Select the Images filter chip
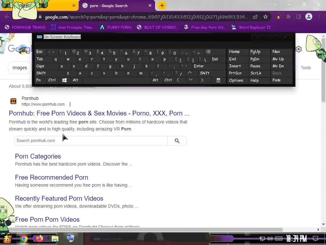326x245 pixels. coord(19,68)
